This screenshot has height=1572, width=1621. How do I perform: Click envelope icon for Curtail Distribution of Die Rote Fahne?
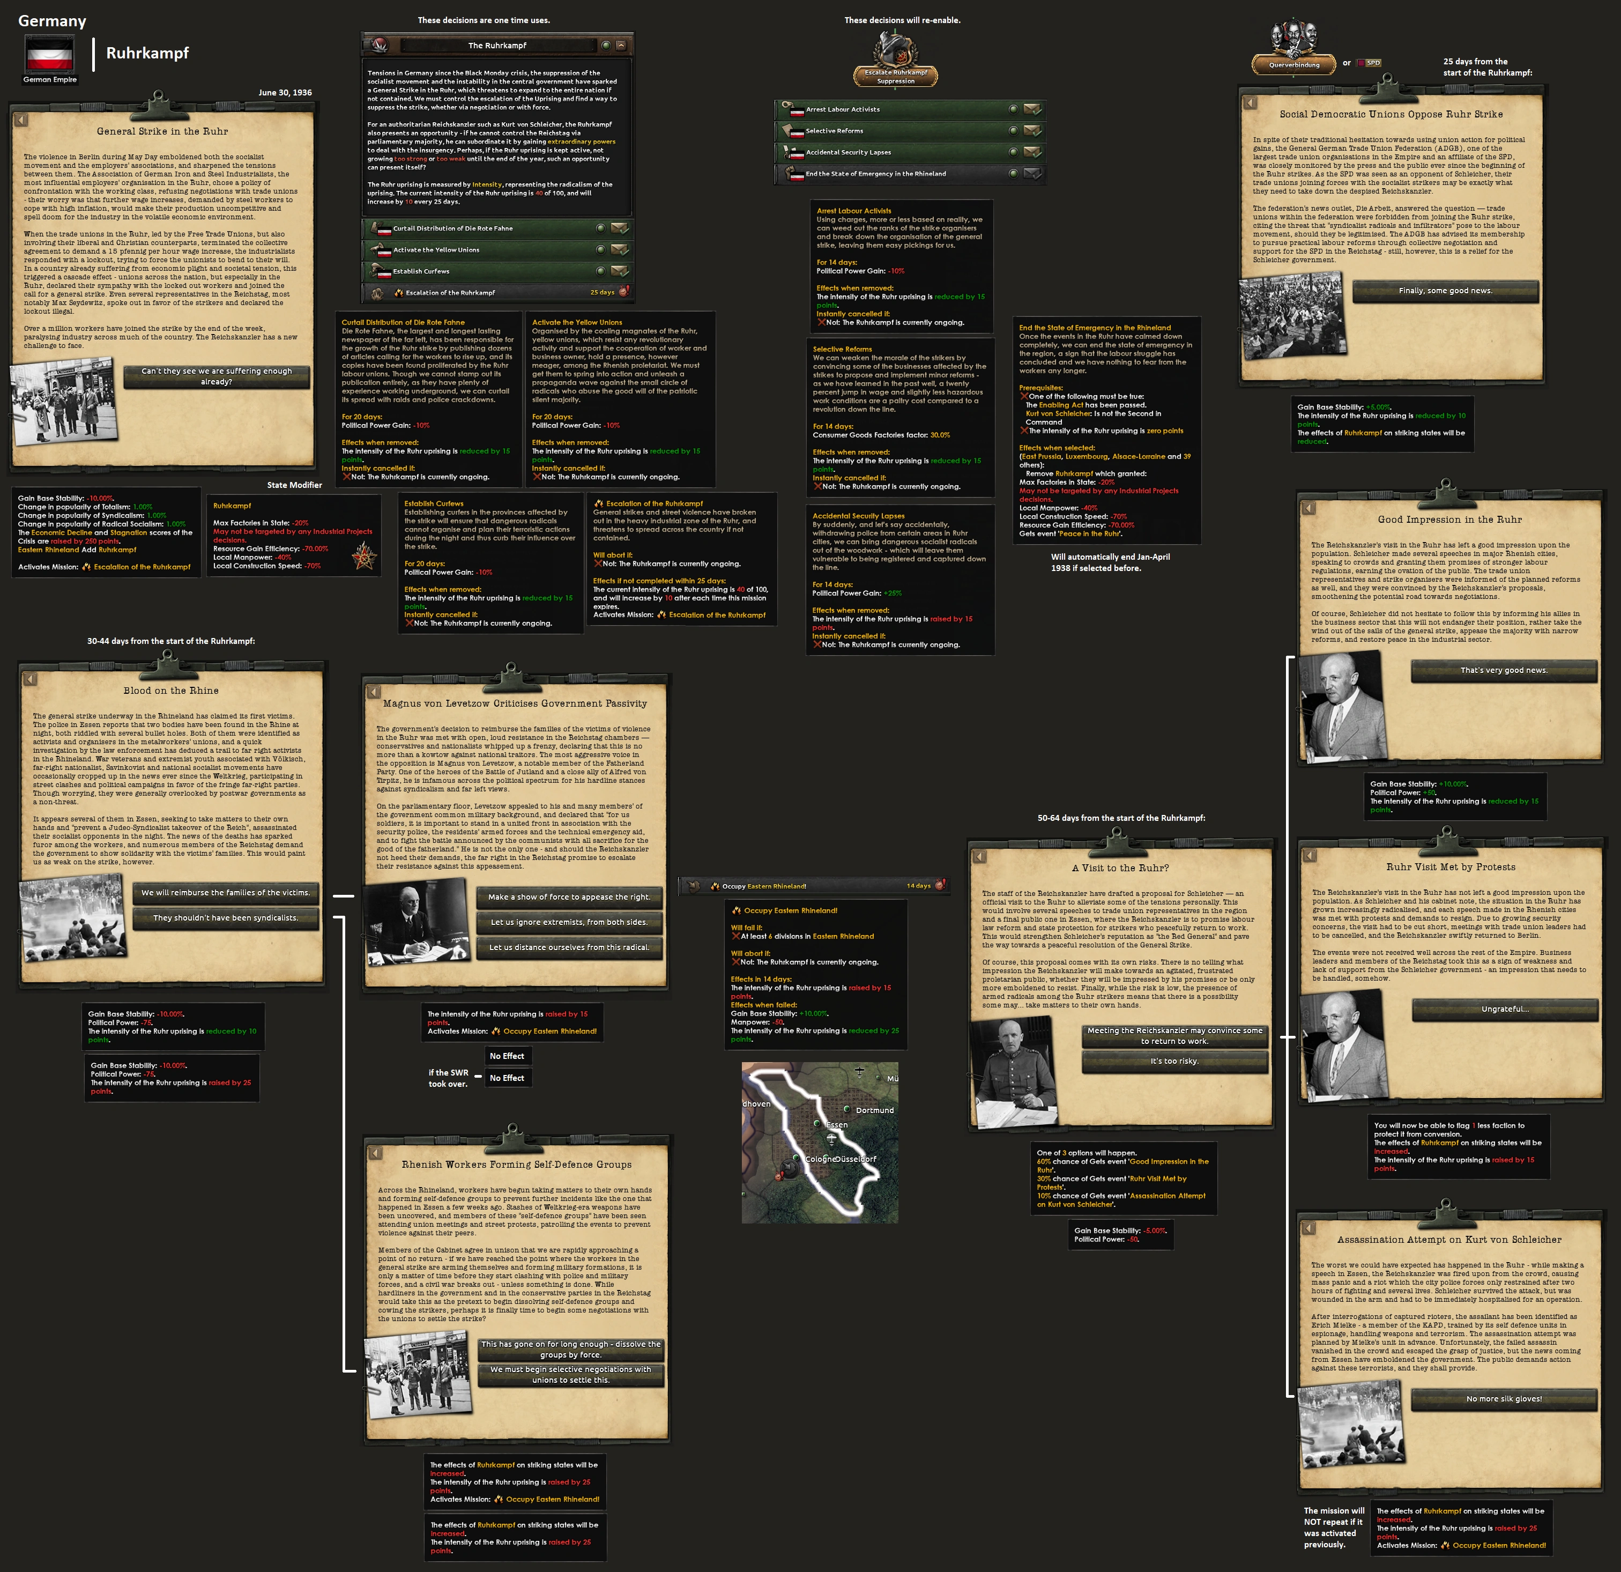[620, 228]
